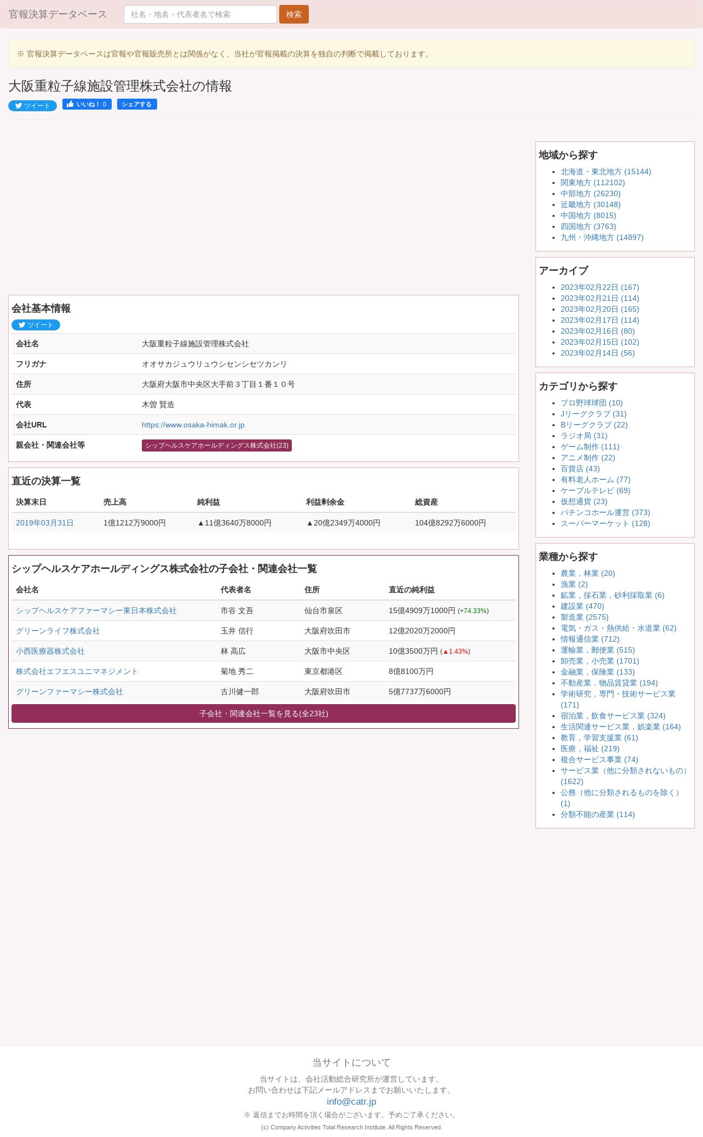
Task: Open シップヘルスケアファーマシー東日本株式会社 link
Action: (96, 610)
